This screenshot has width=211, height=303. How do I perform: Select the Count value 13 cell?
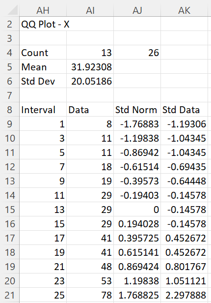(x=90, y=53)
